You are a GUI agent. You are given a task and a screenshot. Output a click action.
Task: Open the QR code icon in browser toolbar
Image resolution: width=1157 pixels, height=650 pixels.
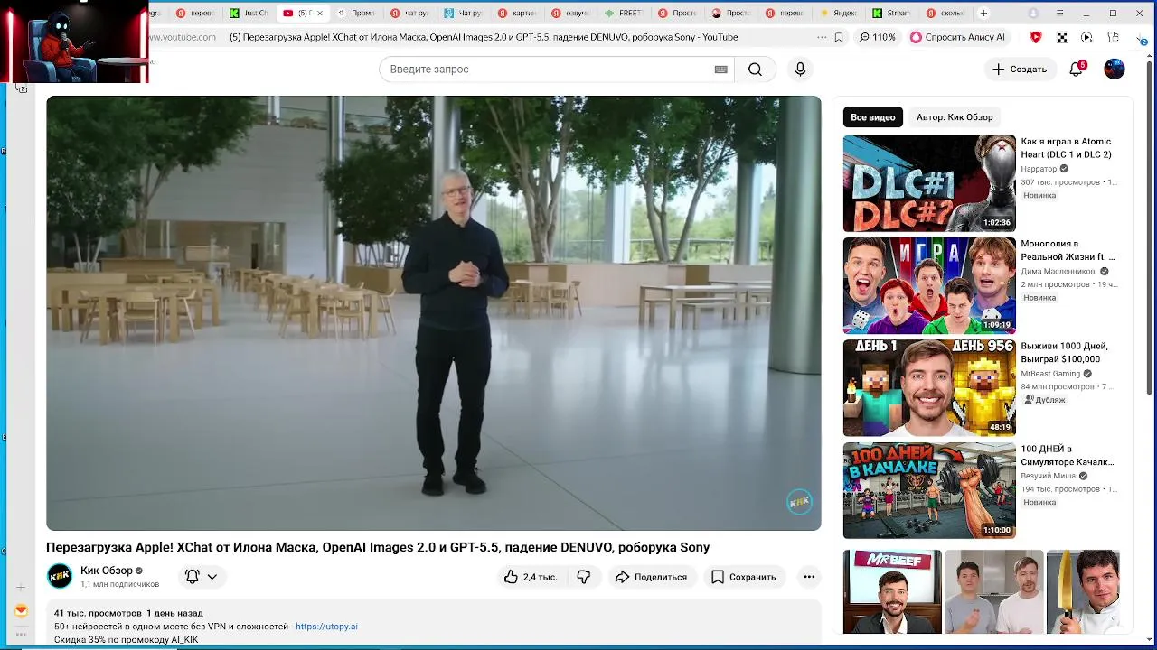[1062, 37]
